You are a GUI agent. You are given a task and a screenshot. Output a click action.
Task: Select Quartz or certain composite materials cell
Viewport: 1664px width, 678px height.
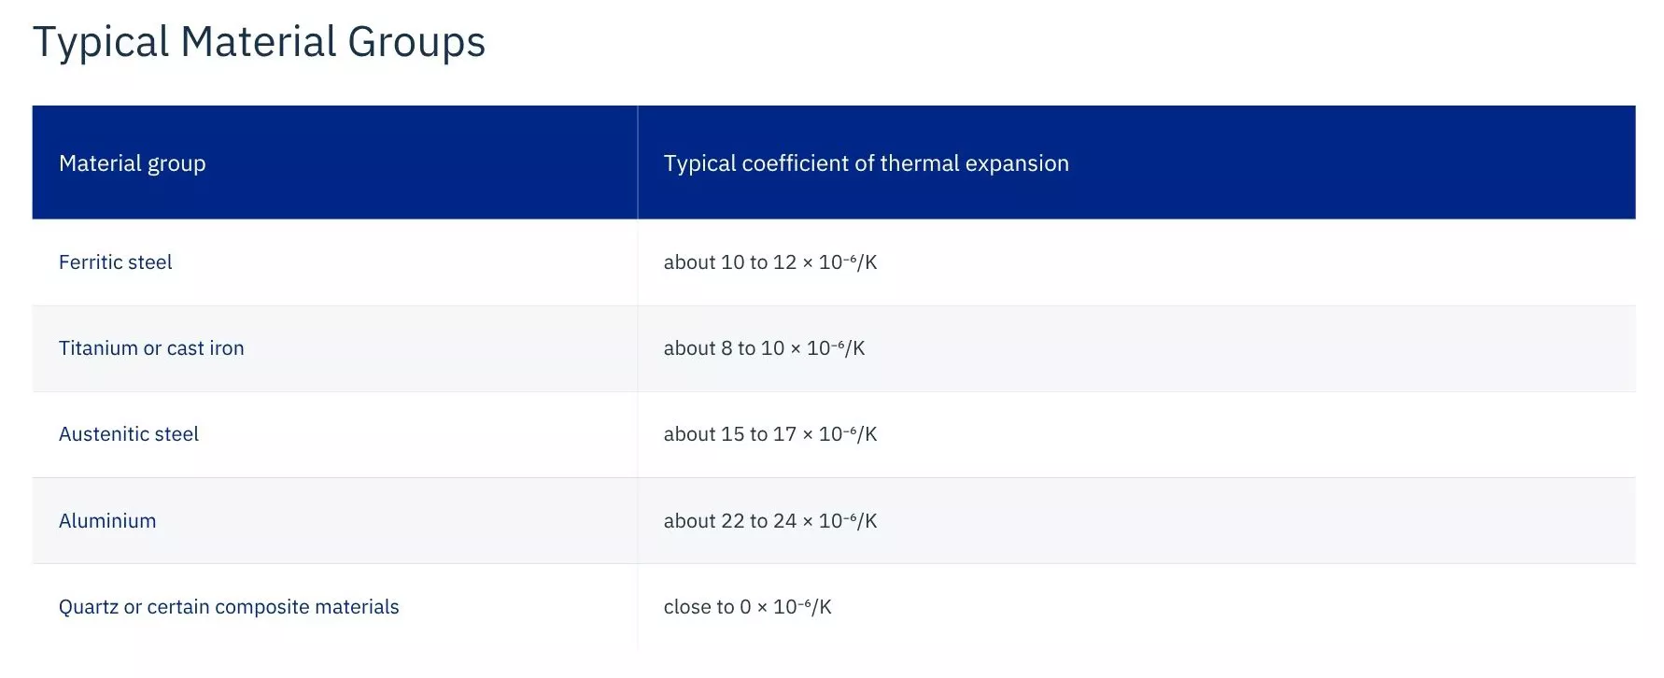coord(334,607)
